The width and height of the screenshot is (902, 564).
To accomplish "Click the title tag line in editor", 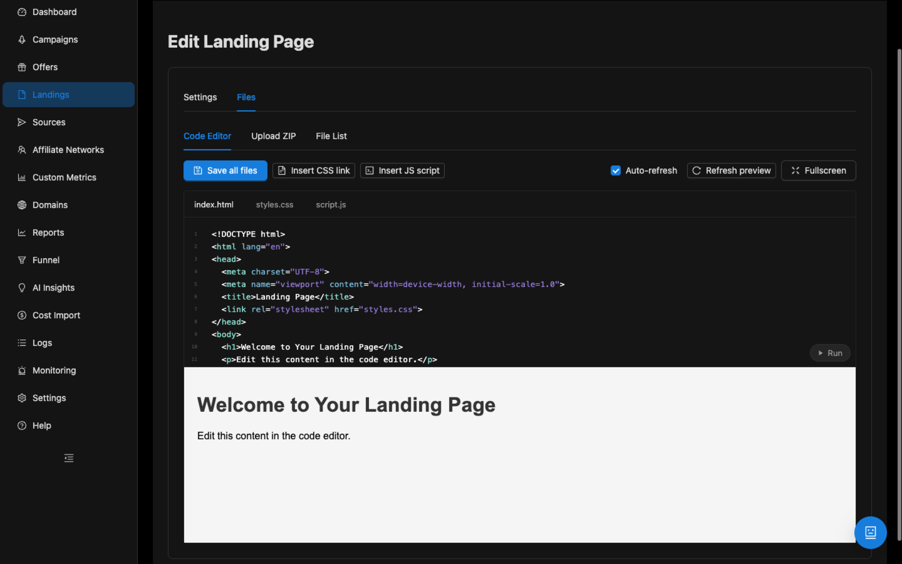I will tap(288, 296).
